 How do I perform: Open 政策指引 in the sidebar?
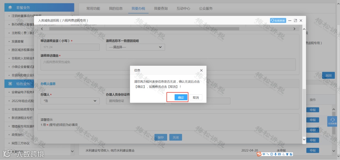(18, 135)
